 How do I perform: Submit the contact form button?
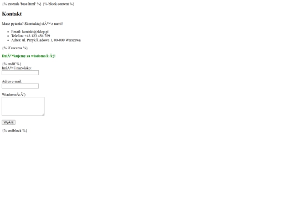8,122
